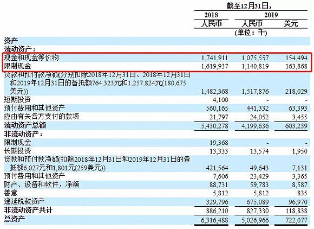Select the value 835

coord(302,193)
